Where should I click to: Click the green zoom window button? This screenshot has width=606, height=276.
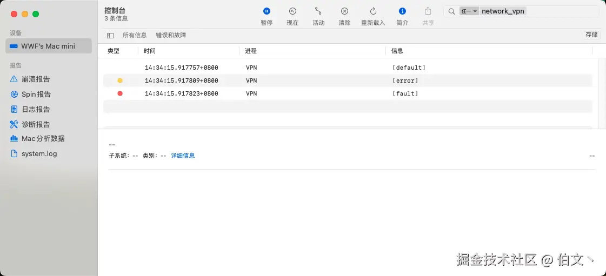36,14
